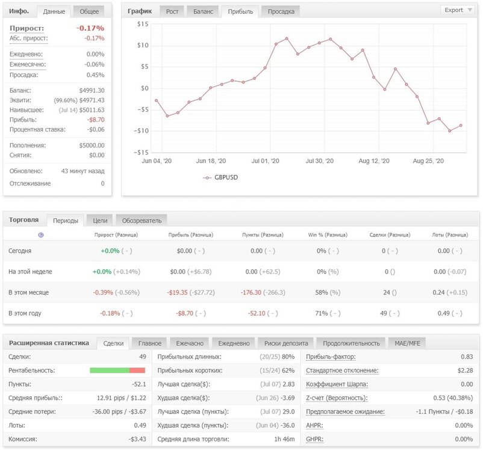The height and width of the screenshot is (451, 483).
Task: Open the Обозреватель tab
Action: tap(142, 221)
